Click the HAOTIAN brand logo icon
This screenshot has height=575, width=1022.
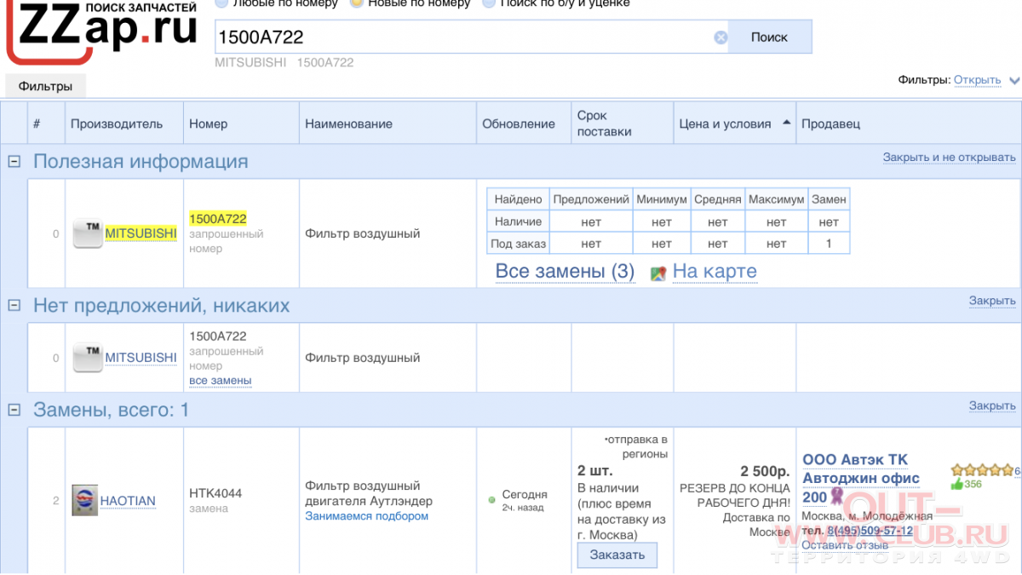pos(84,500)
